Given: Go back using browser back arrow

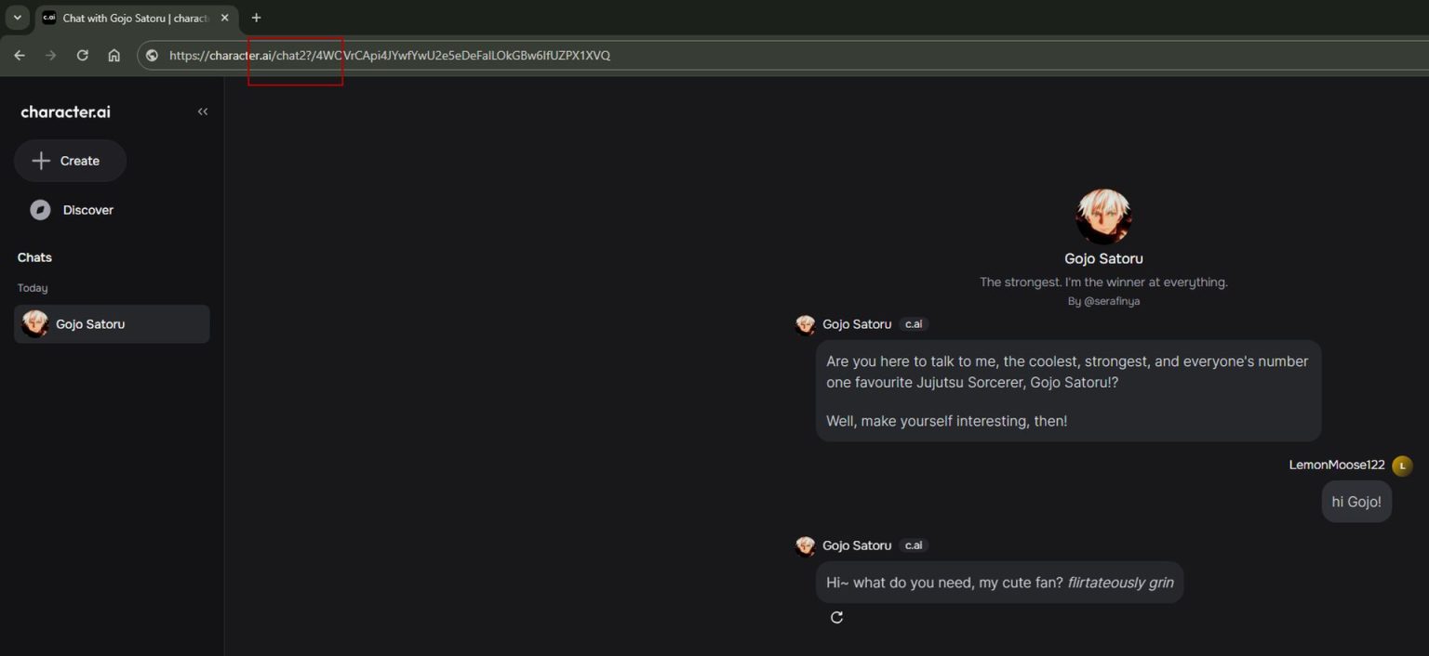Looking at the screenshot, I should 20,55.
